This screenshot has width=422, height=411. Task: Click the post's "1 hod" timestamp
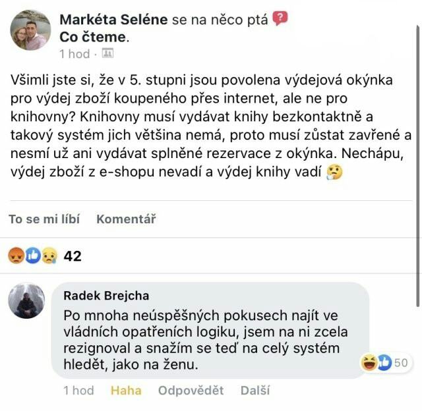[75, 53]
